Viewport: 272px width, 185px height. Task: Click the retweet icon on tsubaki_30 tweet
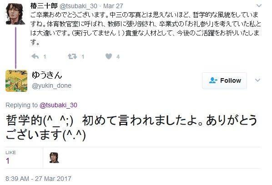point(72,56)
